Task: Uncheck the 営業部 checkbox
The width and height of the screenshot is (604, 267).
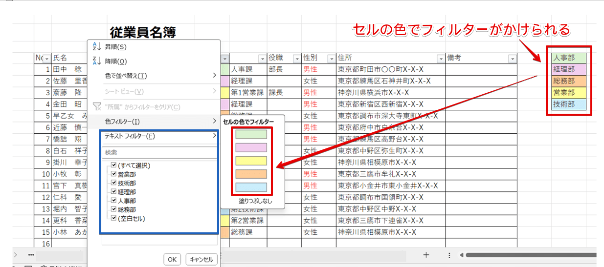Action: 114,174
